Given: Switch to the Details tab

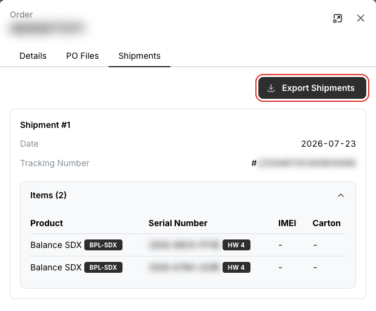Looking at the screenshot, I should tap(33, 56).
